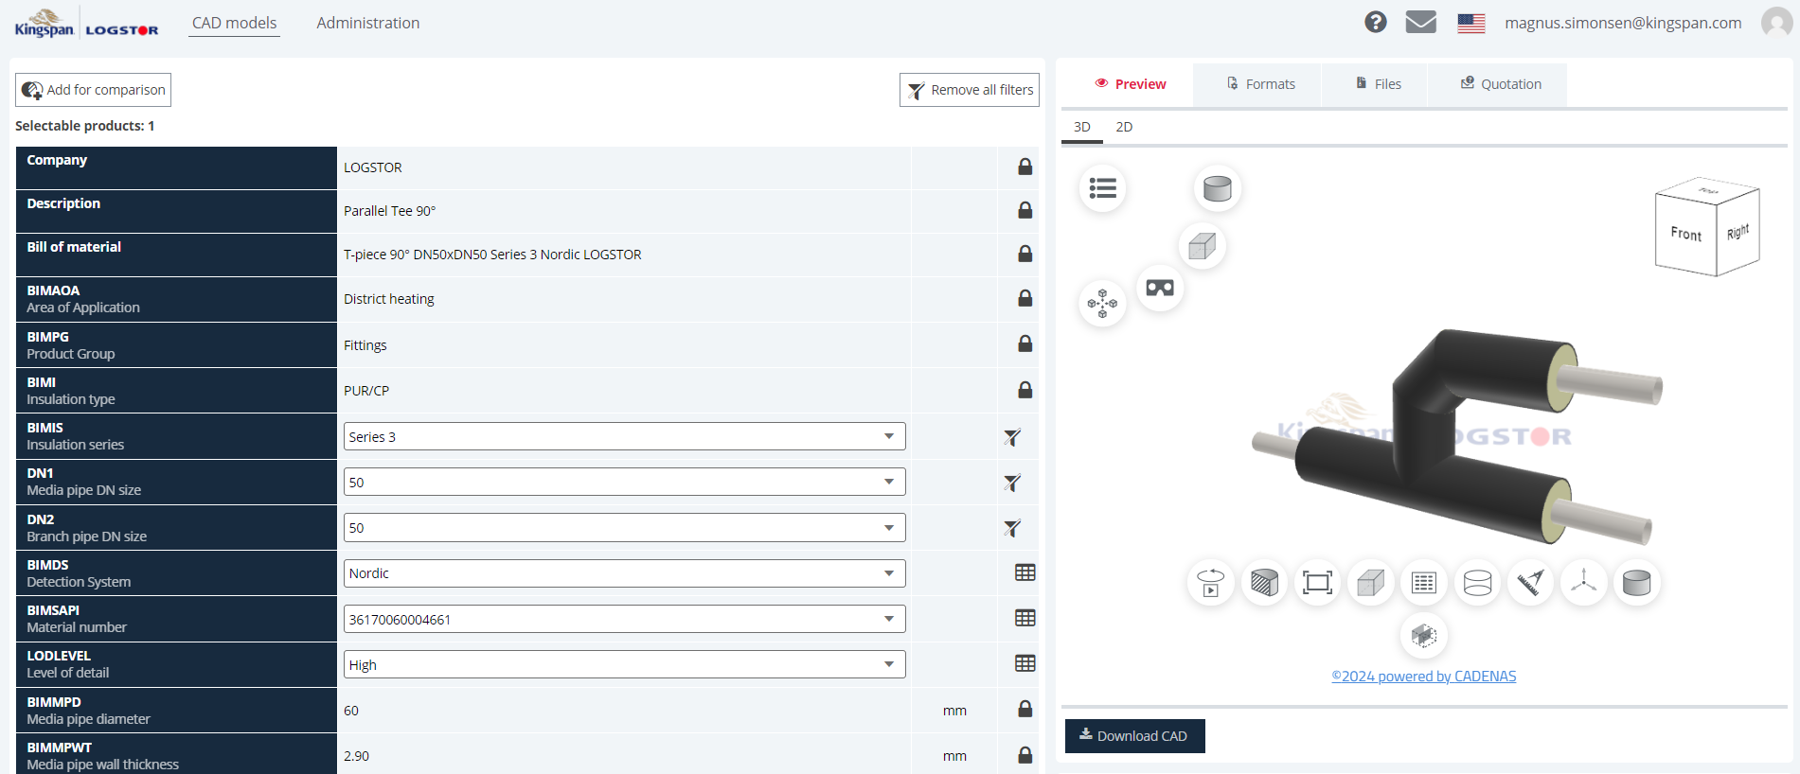The image size is (1800, 774).
Task: Select the Parallel Tee 90° description value
Action: coord(389,211)
